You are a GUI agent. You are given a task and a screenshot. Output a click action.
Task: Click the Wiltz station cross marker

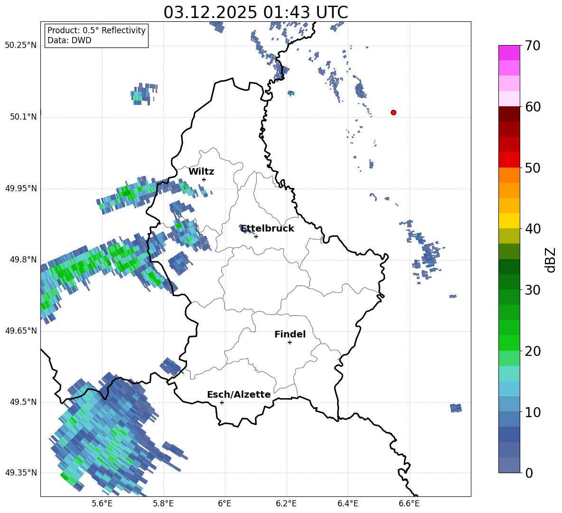(x=204, y=179)
